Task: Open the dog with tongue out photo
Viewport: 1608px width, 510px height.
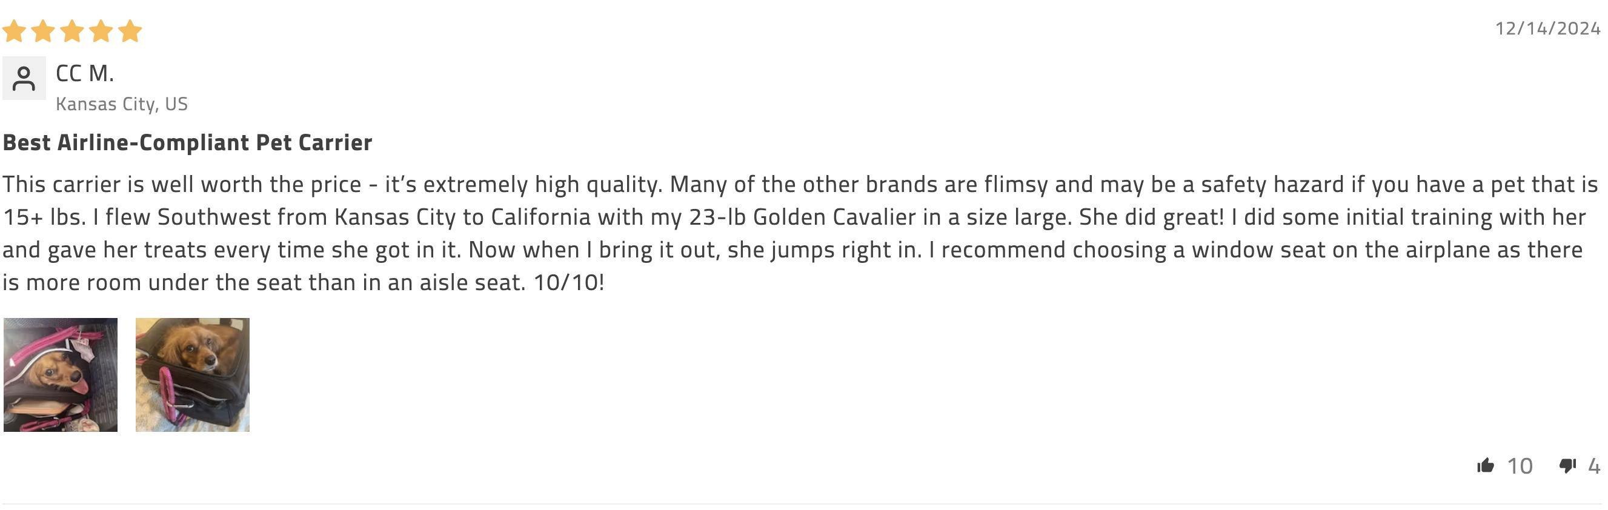Action: 61,374
